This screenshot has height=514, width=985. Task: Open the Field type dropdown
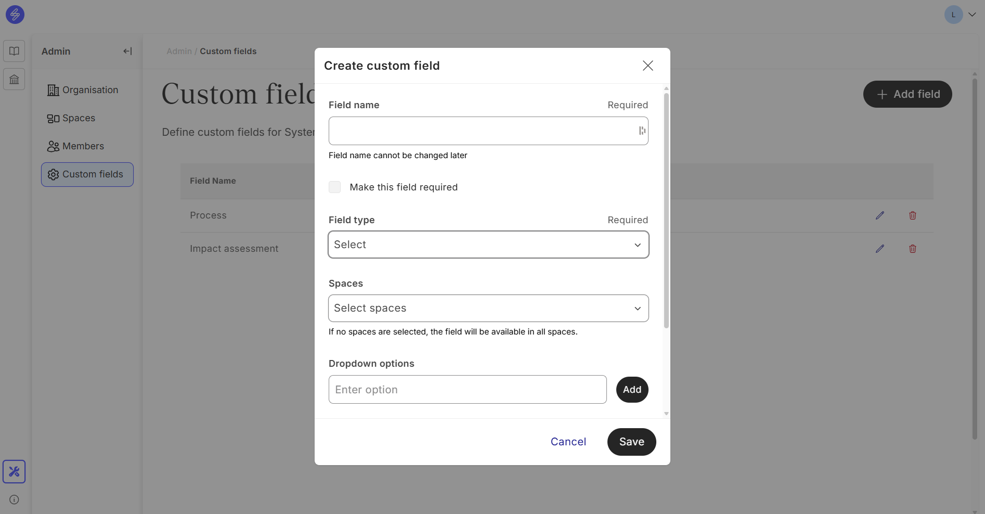coord(488,245)
